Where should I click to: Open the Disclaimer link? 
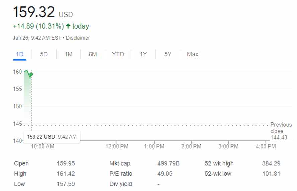click(x=78, y=38)
